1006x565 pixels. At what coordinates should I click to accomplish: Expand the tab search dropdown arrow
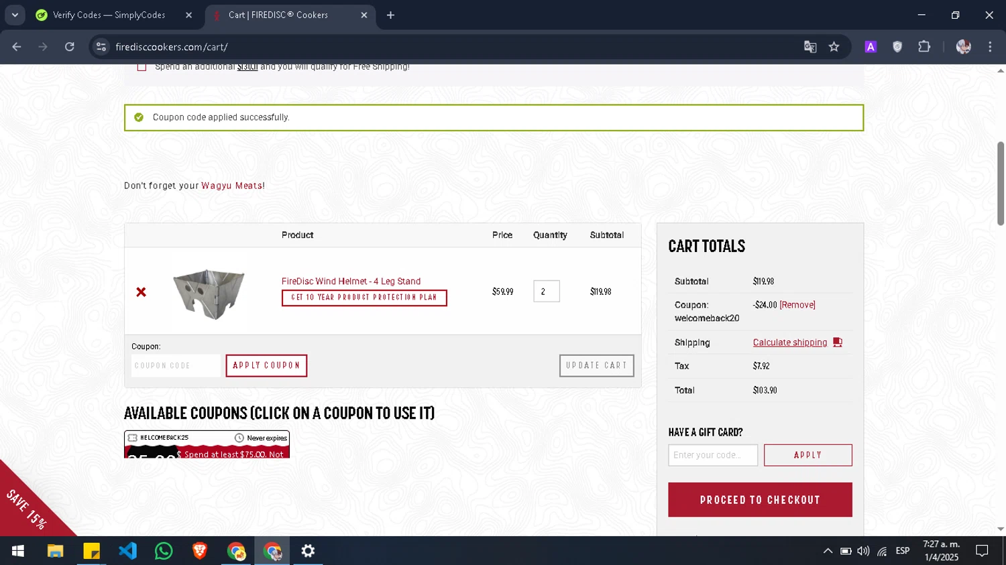point(15,15)
